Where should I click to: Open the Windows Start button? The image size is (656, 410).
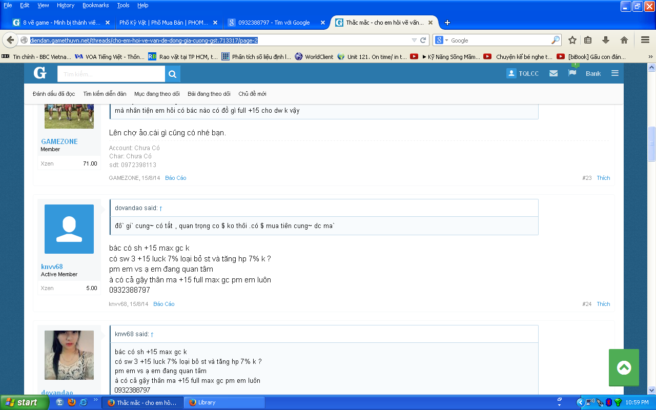(25, 402)
